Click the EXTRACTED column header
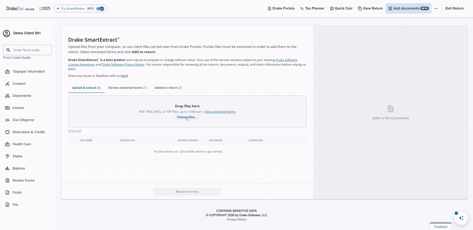This screenshot has width=473, height=230. pos(256,140)
